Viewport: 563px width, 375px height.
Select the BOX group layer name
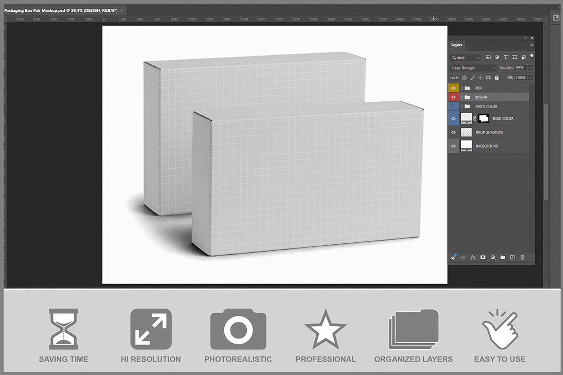point(478,88)
